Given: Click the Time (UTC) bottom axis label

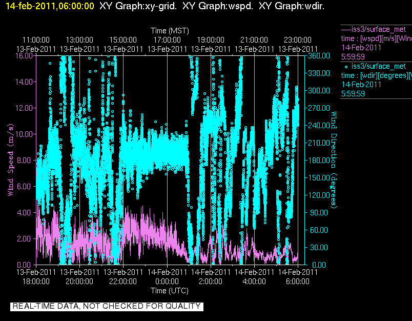Looking at the screenshot, I should click(170, 291).
